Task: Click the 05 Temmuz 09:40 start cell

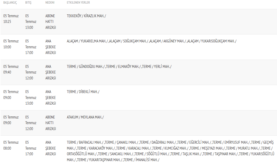Action: pyautogui.click(x=11, y=69)
